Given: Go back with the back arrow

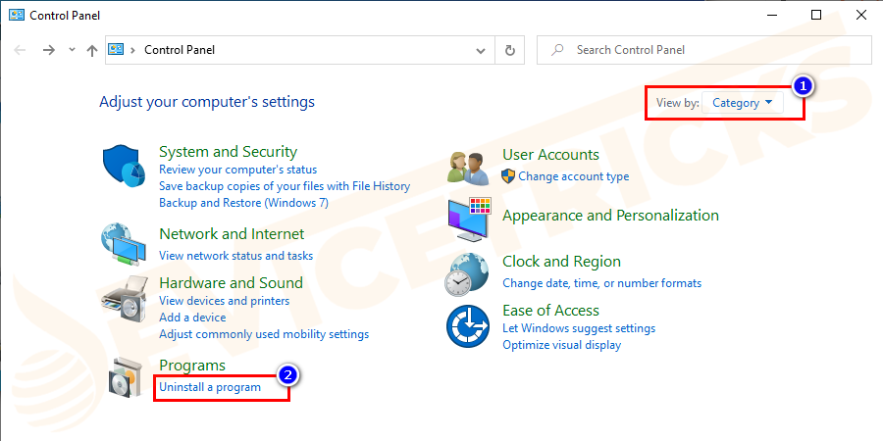Looking at the screenshot, I should click(x=20, y=50).
